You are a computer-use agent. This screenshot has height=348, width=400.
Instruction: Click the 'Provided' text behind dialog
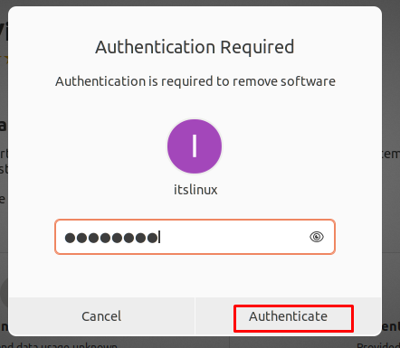click(x=378, y=345)
